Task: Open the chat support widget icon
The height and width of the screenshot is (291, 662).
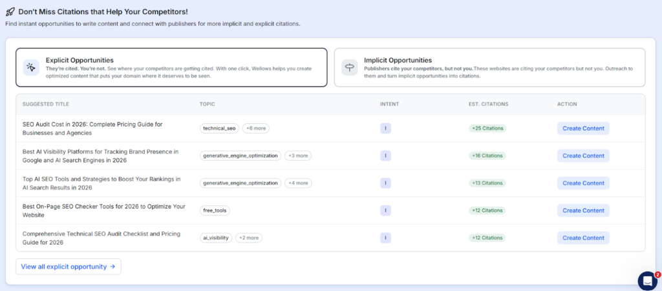Action: point(647,280)
